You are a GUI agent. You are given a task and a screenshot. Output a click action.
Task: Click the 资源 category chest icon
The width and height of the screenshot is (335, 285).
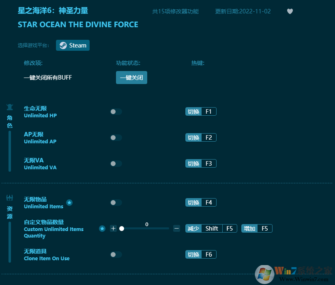(10, 198)
